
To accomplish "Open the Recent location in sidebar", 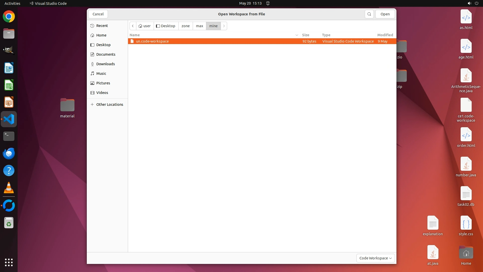I will [x=102, y=26].
